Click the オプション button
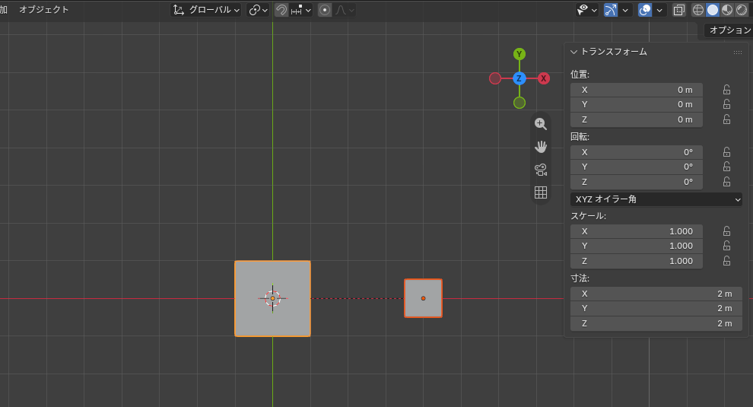753x407 pixels. pyautogui.click(x=729, y=30)
